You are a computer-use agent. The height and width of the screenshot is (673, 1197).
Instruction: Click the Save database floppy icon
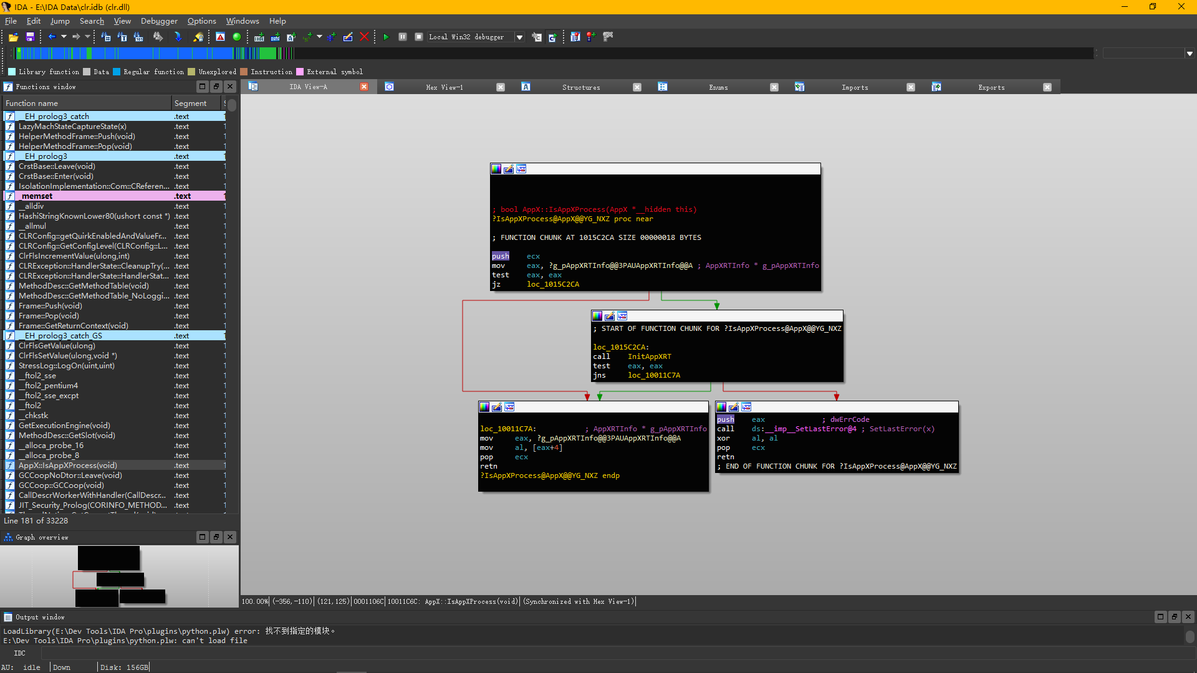click(x=30, y=37)
